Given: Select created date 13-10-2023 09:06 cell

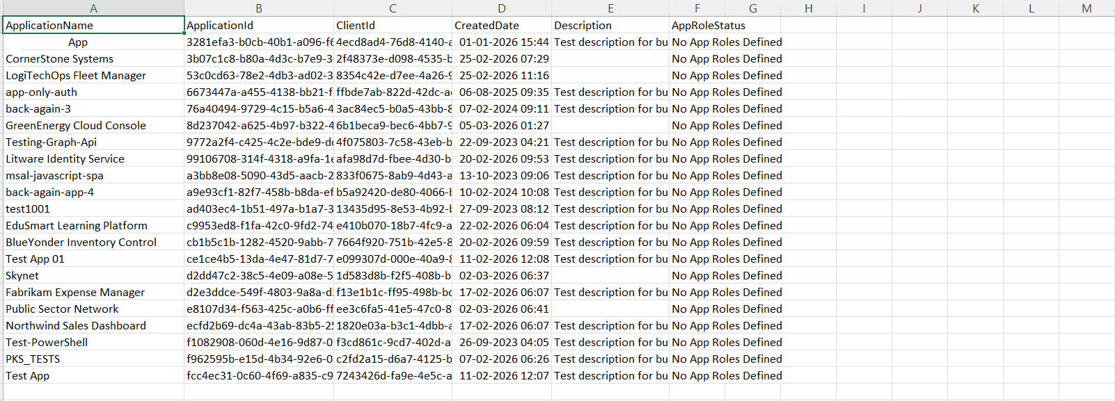Looking at the screenshot, I should [x=502, y=176].
